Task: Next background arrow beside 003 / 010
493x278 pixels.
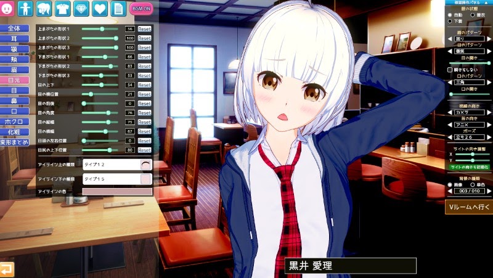Action: [489, 191]
